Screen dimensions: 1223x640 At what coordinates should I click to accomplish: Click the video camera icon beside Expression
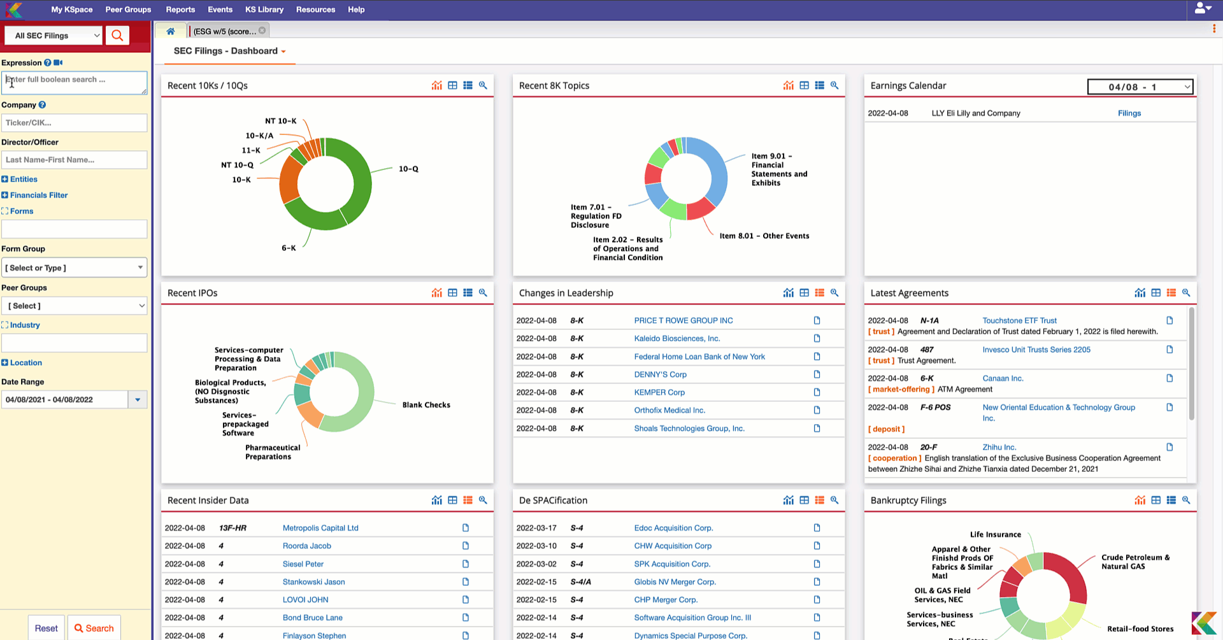[x=58, y=62]
